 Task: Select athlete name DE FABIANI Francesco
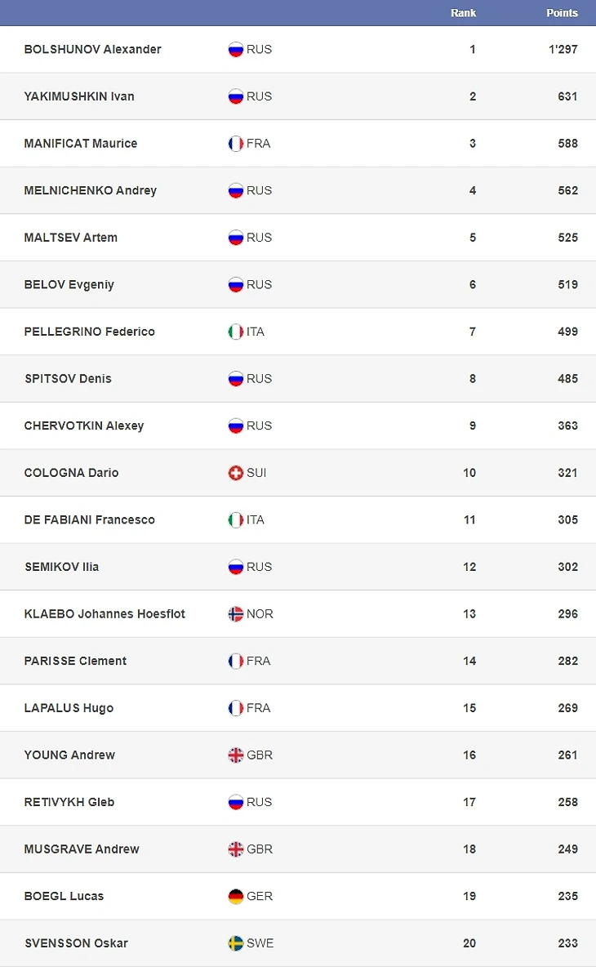(89, 519)
